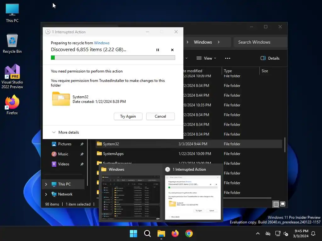Screen dimensions: 322x241
Task: Open the network status tray icon
Action: click(278, 233)
